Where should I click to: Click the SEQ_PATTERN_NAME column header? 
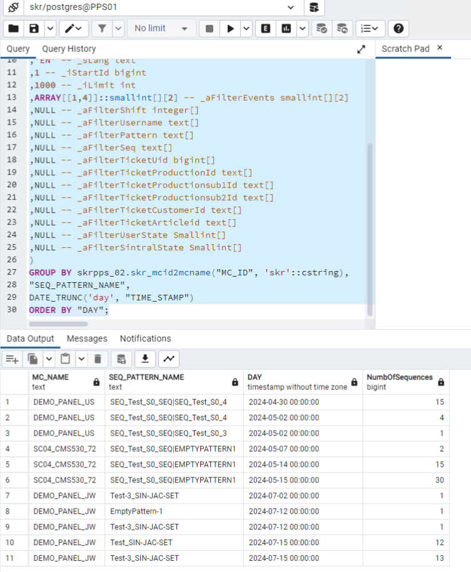[174, 382]
